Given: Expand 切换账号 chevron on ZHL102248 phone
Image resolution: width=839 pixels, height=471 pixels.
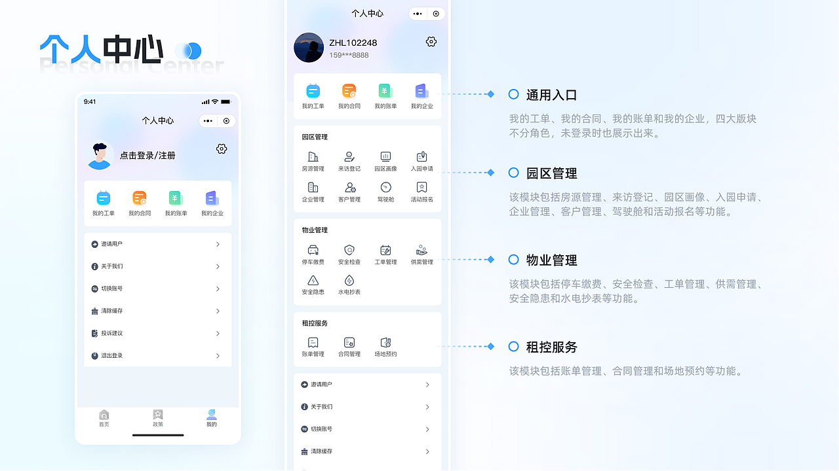Looking at the screenshot, I should [427, 429].
